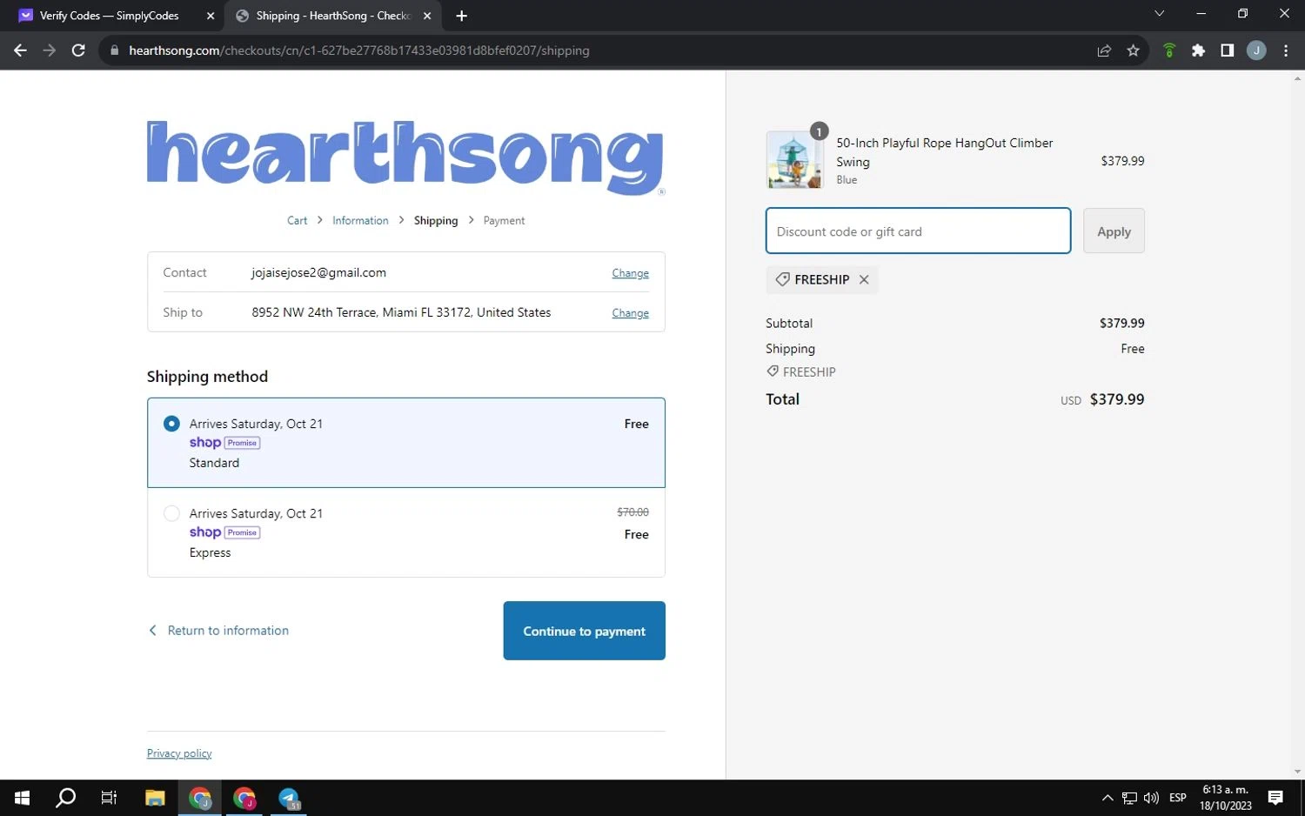1305x816 pixels.
Task: Click the Shipping breadcrumb step
Action: click(x=436, y=221)
